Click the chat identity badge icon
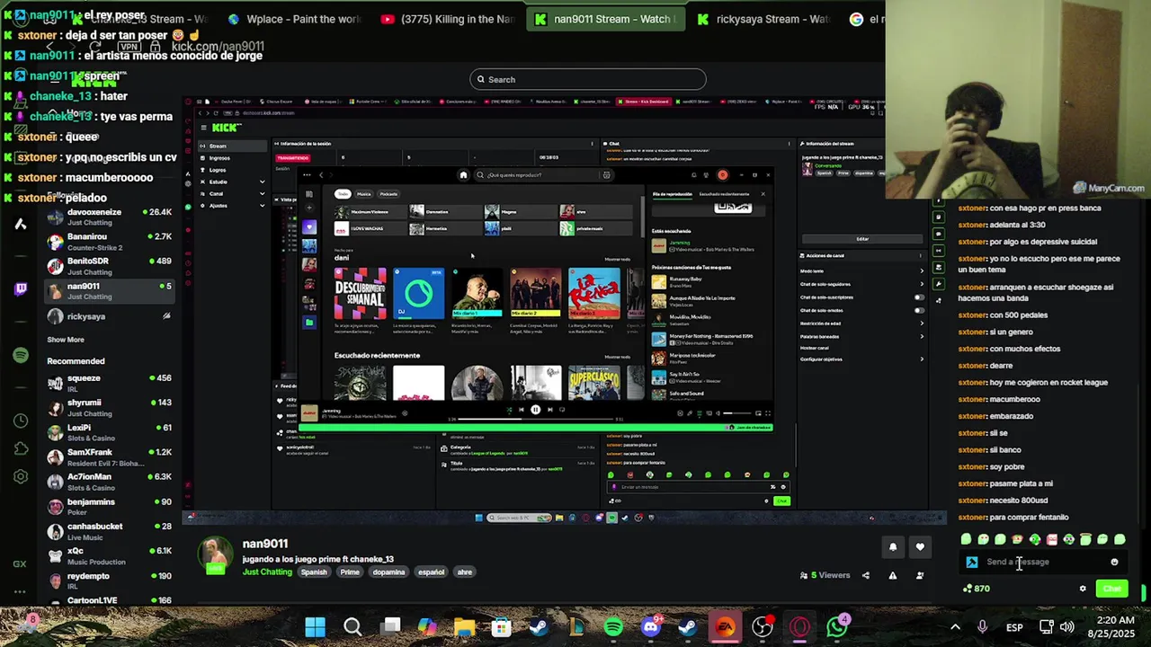 click(972, 563)
